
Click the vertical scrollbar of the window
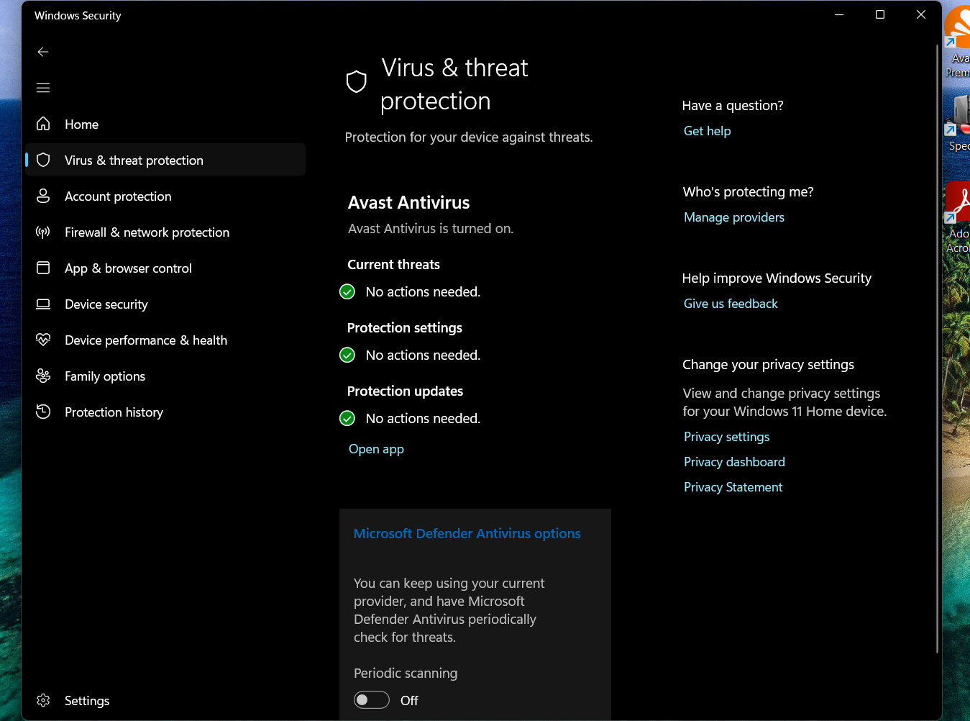point(937,349)
